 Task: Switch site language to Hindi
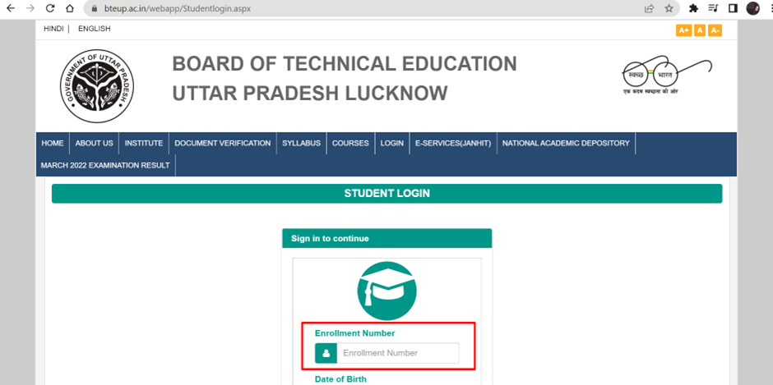click(x=53, y=29)
